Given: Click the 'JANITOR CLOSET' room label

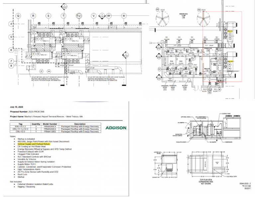Looking at the screenshot, I should coord(210,90).
